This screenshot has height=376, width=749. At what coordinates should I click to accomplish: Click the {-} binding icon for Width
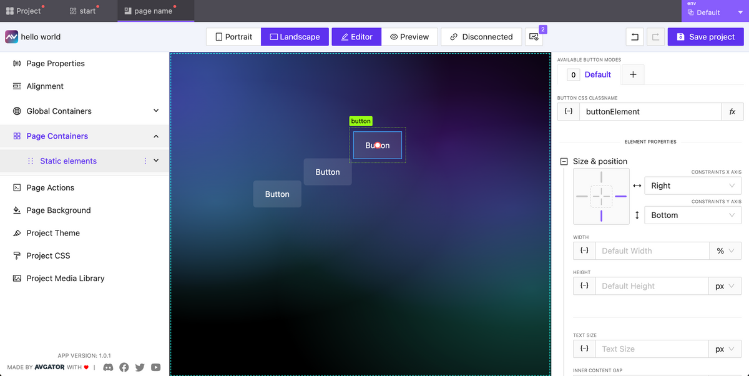pos(584,250)
